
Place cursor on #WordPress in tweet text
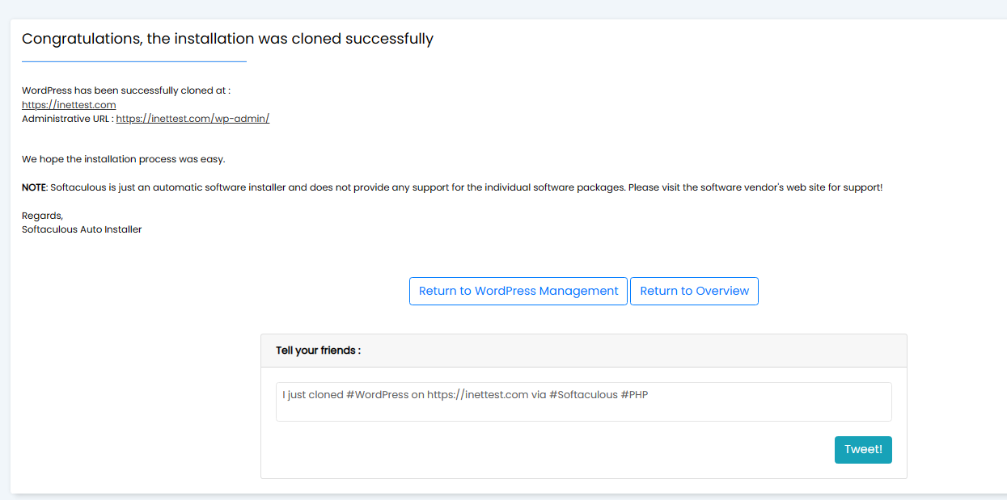[x=377, y=395]
